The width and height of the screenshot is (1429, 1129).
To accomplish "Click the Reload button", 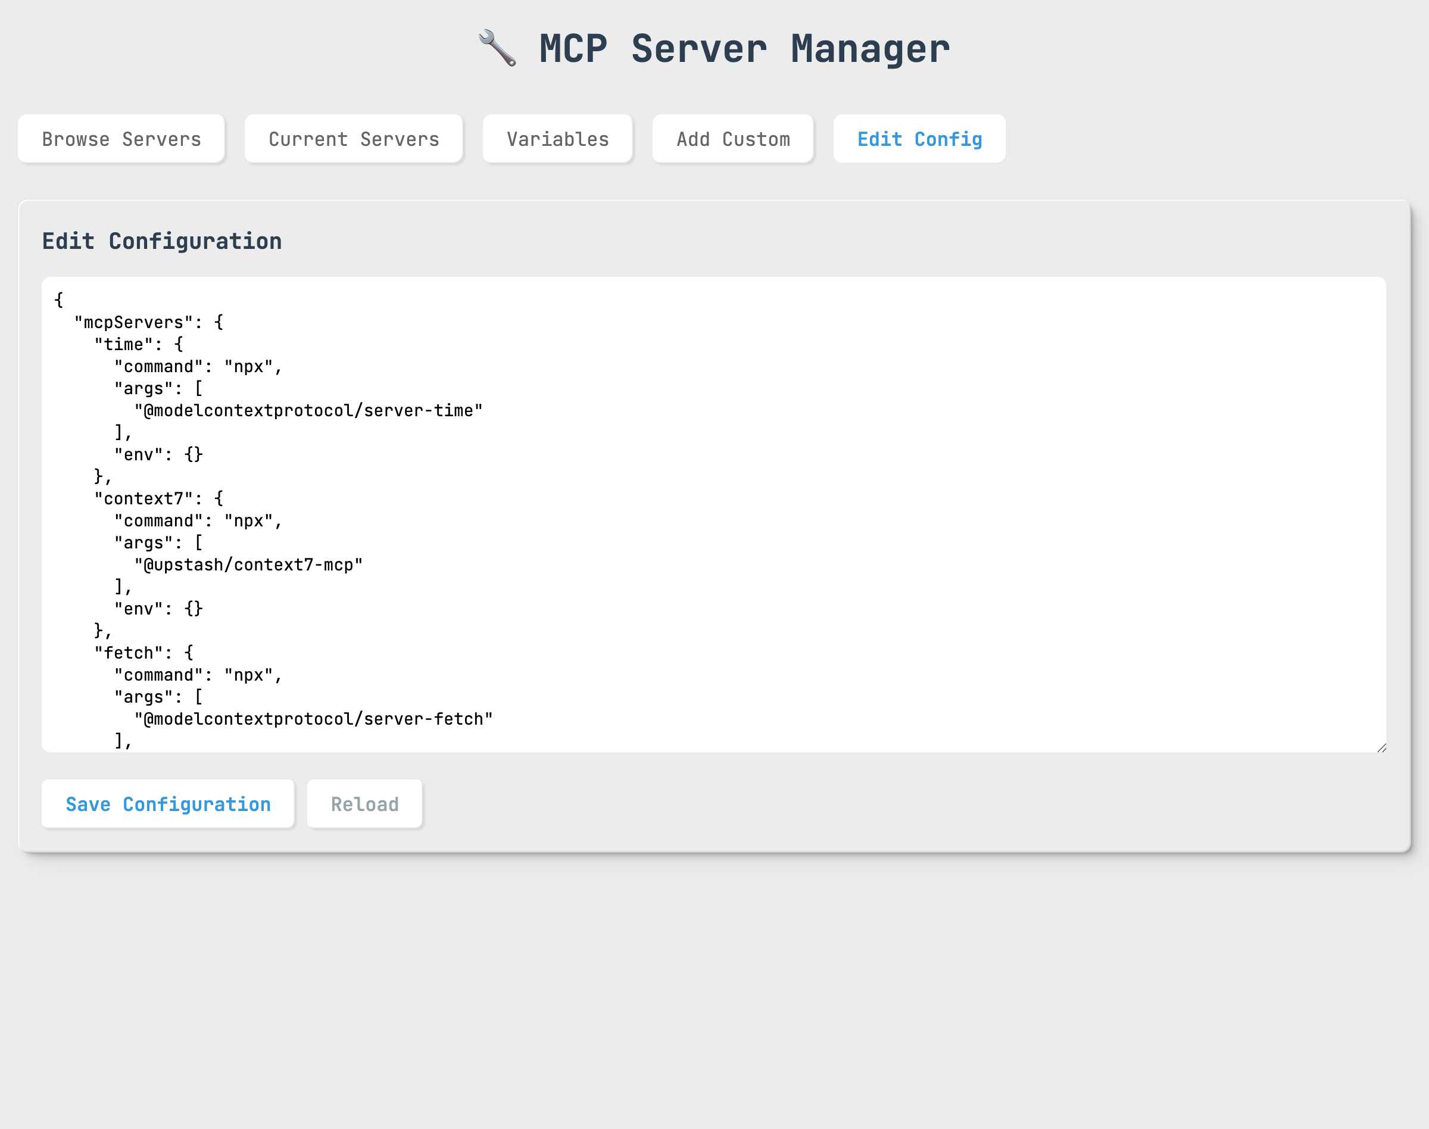I will [x=364, y=804].
